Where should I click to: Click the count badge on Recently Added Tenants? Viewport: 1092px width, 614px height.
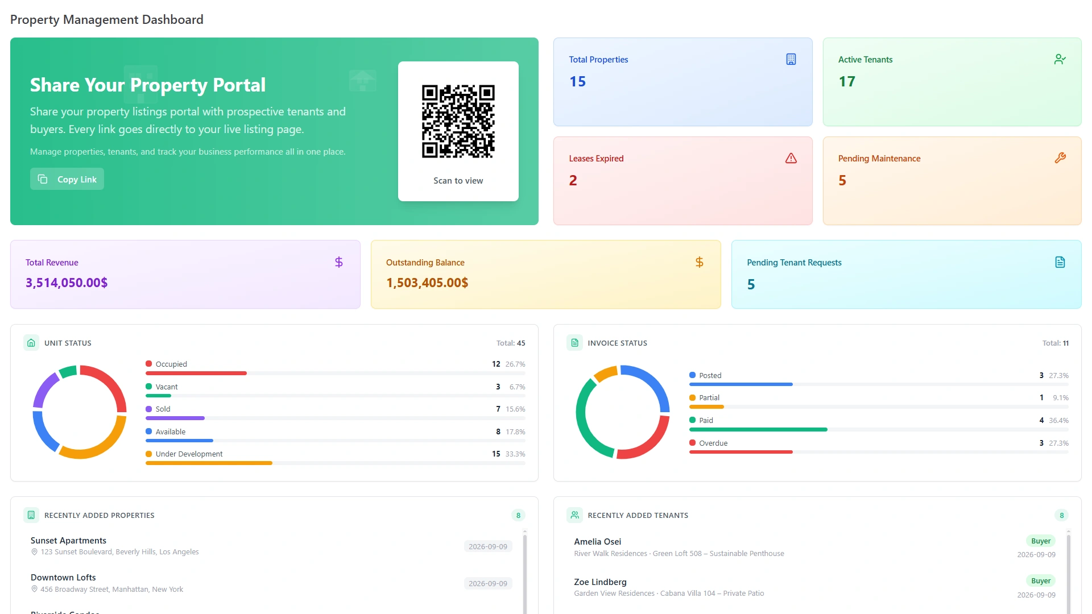point(1061,515)
